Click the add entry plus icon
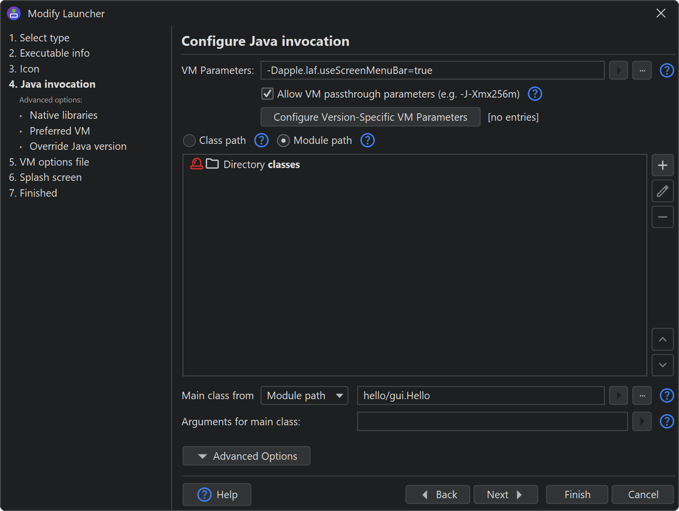The height and width of the screenshot is (511, 679). pyautogui.click(x=662, y=166)
